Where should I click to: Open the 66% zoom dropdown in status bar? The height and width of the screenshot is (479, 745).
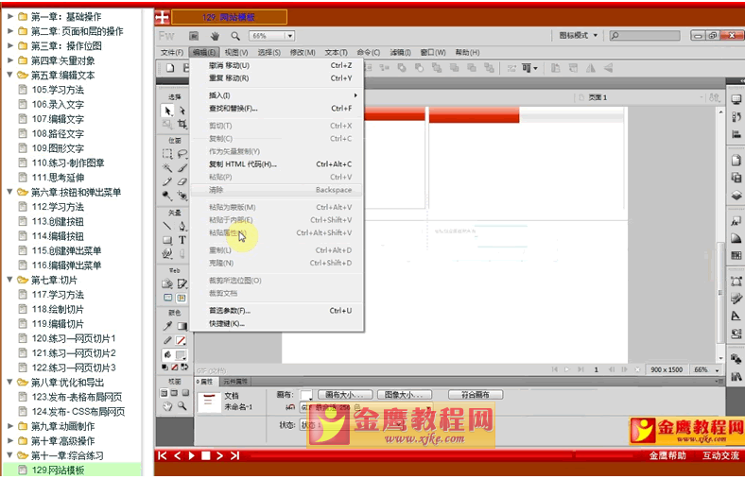[717, 369]
